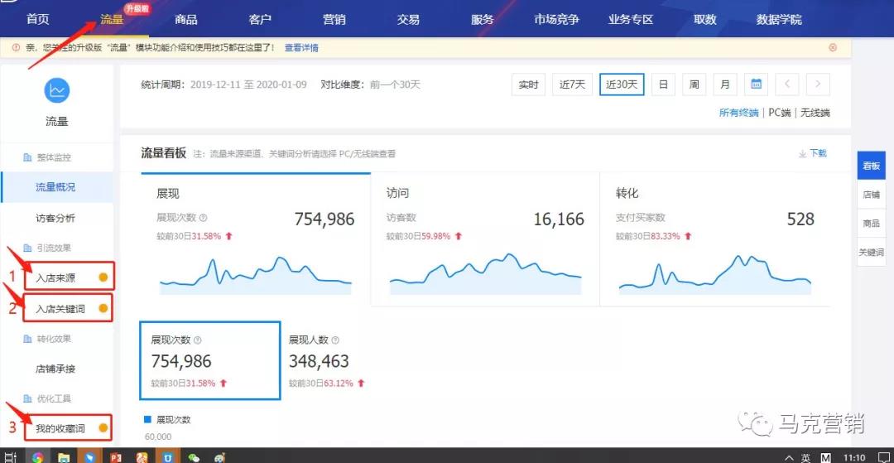This screenshot has width=894, height=463.
Task: Click the 查看详情 link in banner
Action: pos(301,48)
